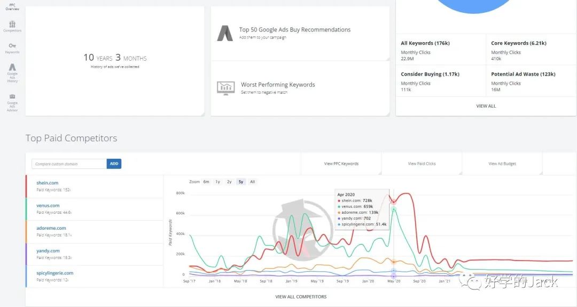The width and height of the screenshot is (577, 307).
Task: Open Competitors in the left sidebar
Action: coord(12,26)
